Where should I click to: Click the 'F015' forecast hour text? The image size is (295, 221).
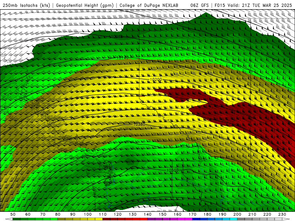point(220,5)
